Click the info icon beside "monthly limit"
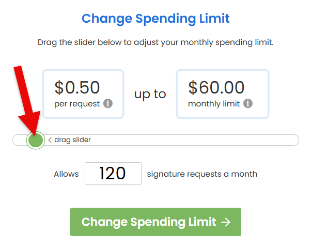Screen dimensions: 312x248 248,103
